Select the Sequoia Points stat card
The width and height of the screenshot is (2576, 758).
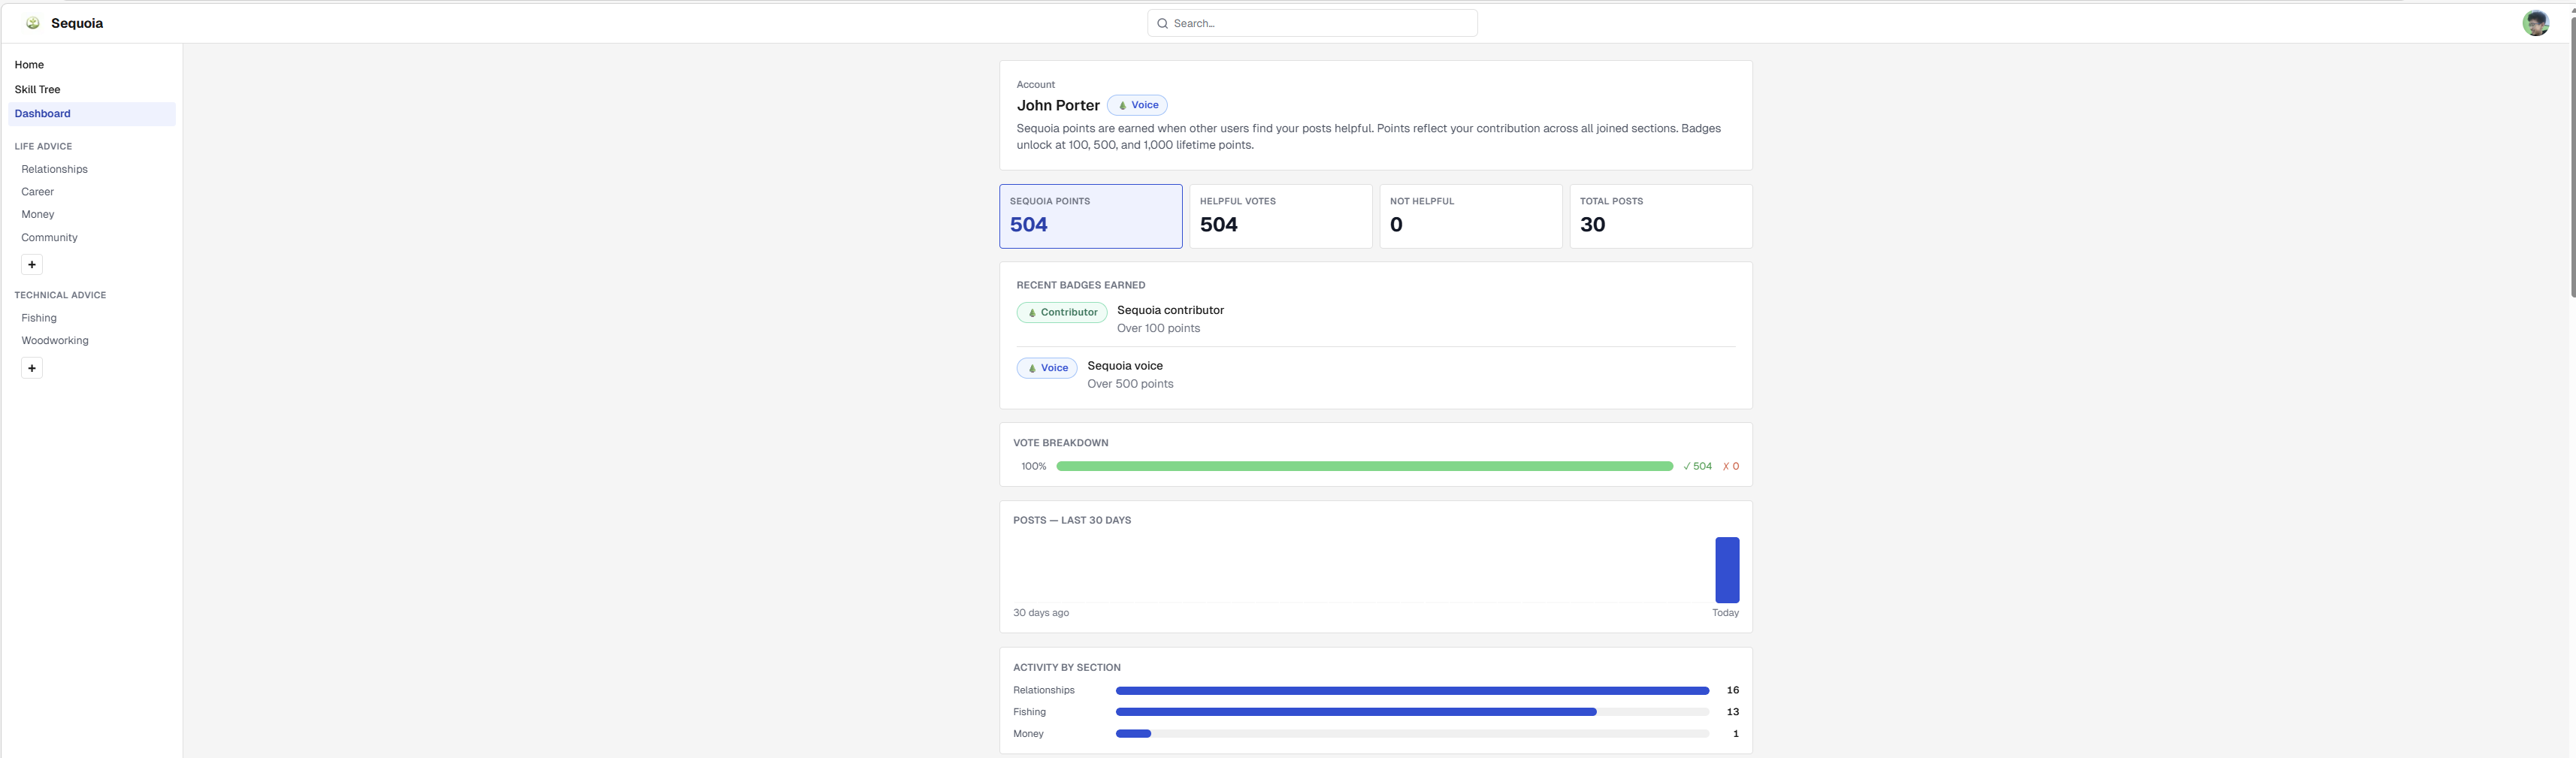[1090, 216]
